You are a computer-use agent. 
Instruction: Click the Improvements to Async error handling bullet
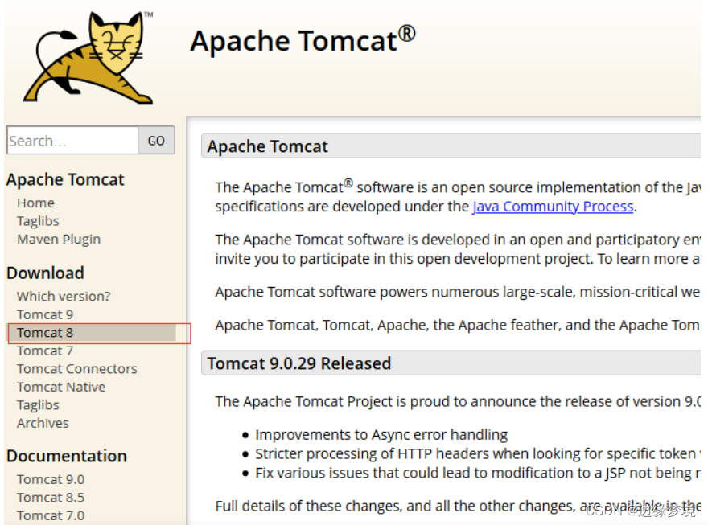click(x=381, y=435)
